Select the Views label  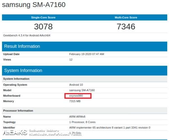click(7, 59)
